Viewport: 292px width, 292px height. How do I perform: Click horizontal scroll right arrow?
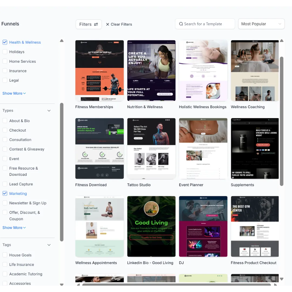276,284
